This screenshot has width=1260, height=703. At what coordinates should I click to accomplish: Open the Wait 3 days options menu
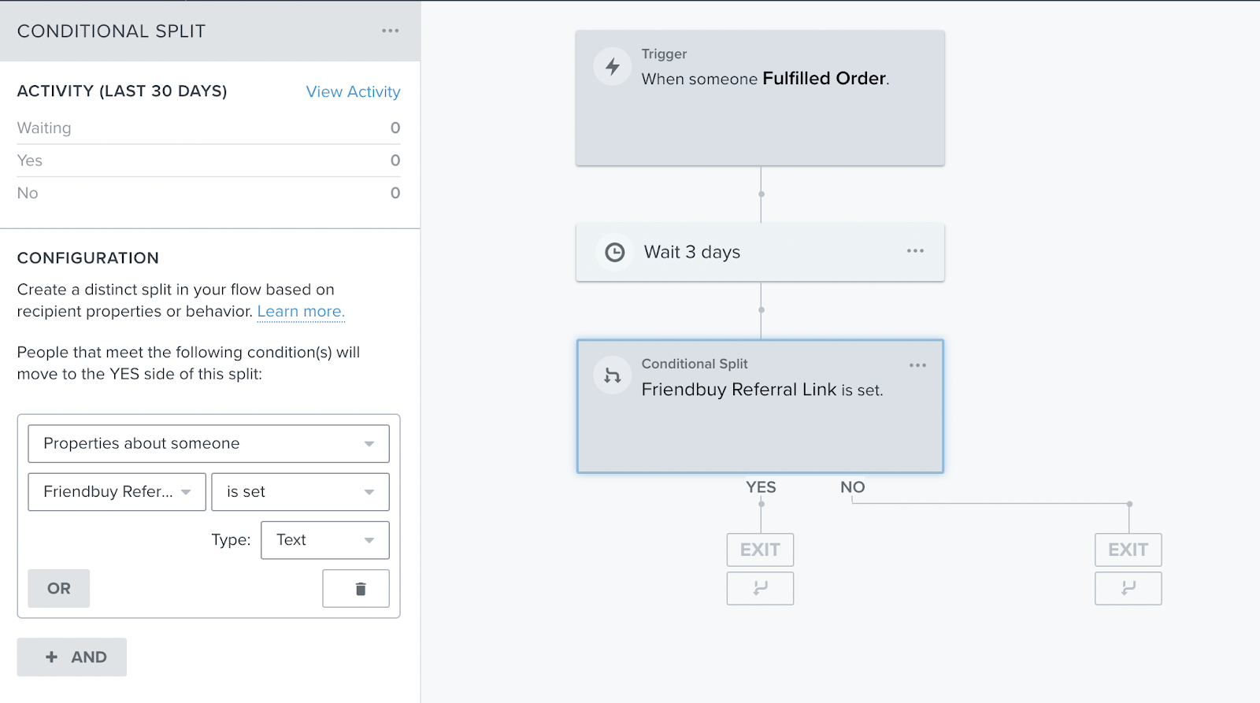point(915,251)
